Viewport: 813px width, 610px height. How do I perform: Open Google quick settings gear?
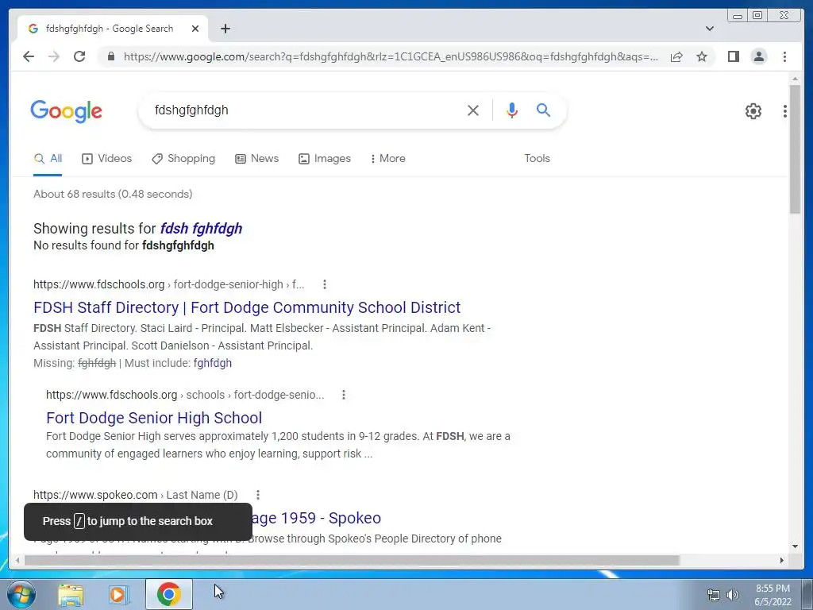753,110
